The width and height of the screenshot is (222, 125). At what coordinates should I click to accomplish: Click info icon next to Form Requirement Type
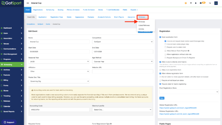click(111, 124)
